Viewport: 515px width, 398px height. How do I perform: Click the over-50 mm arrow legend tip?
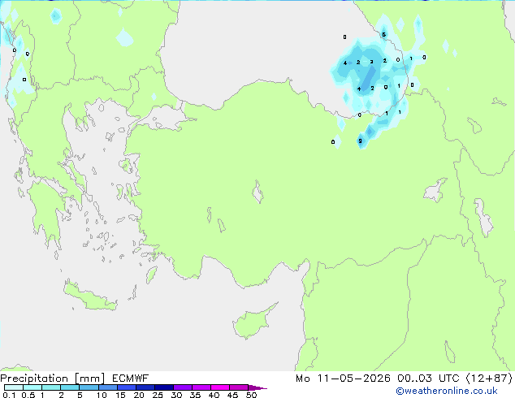coord(257,387)
